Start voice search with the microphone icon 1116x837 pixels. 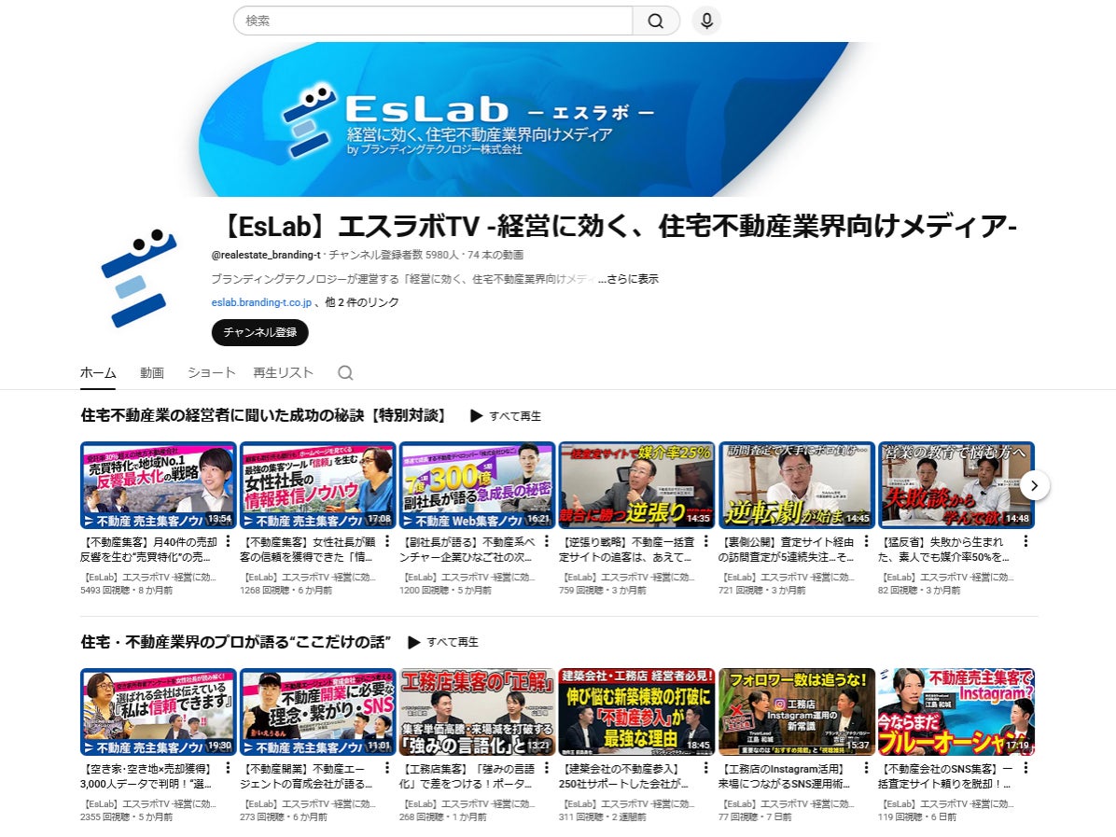coord(706,21)
